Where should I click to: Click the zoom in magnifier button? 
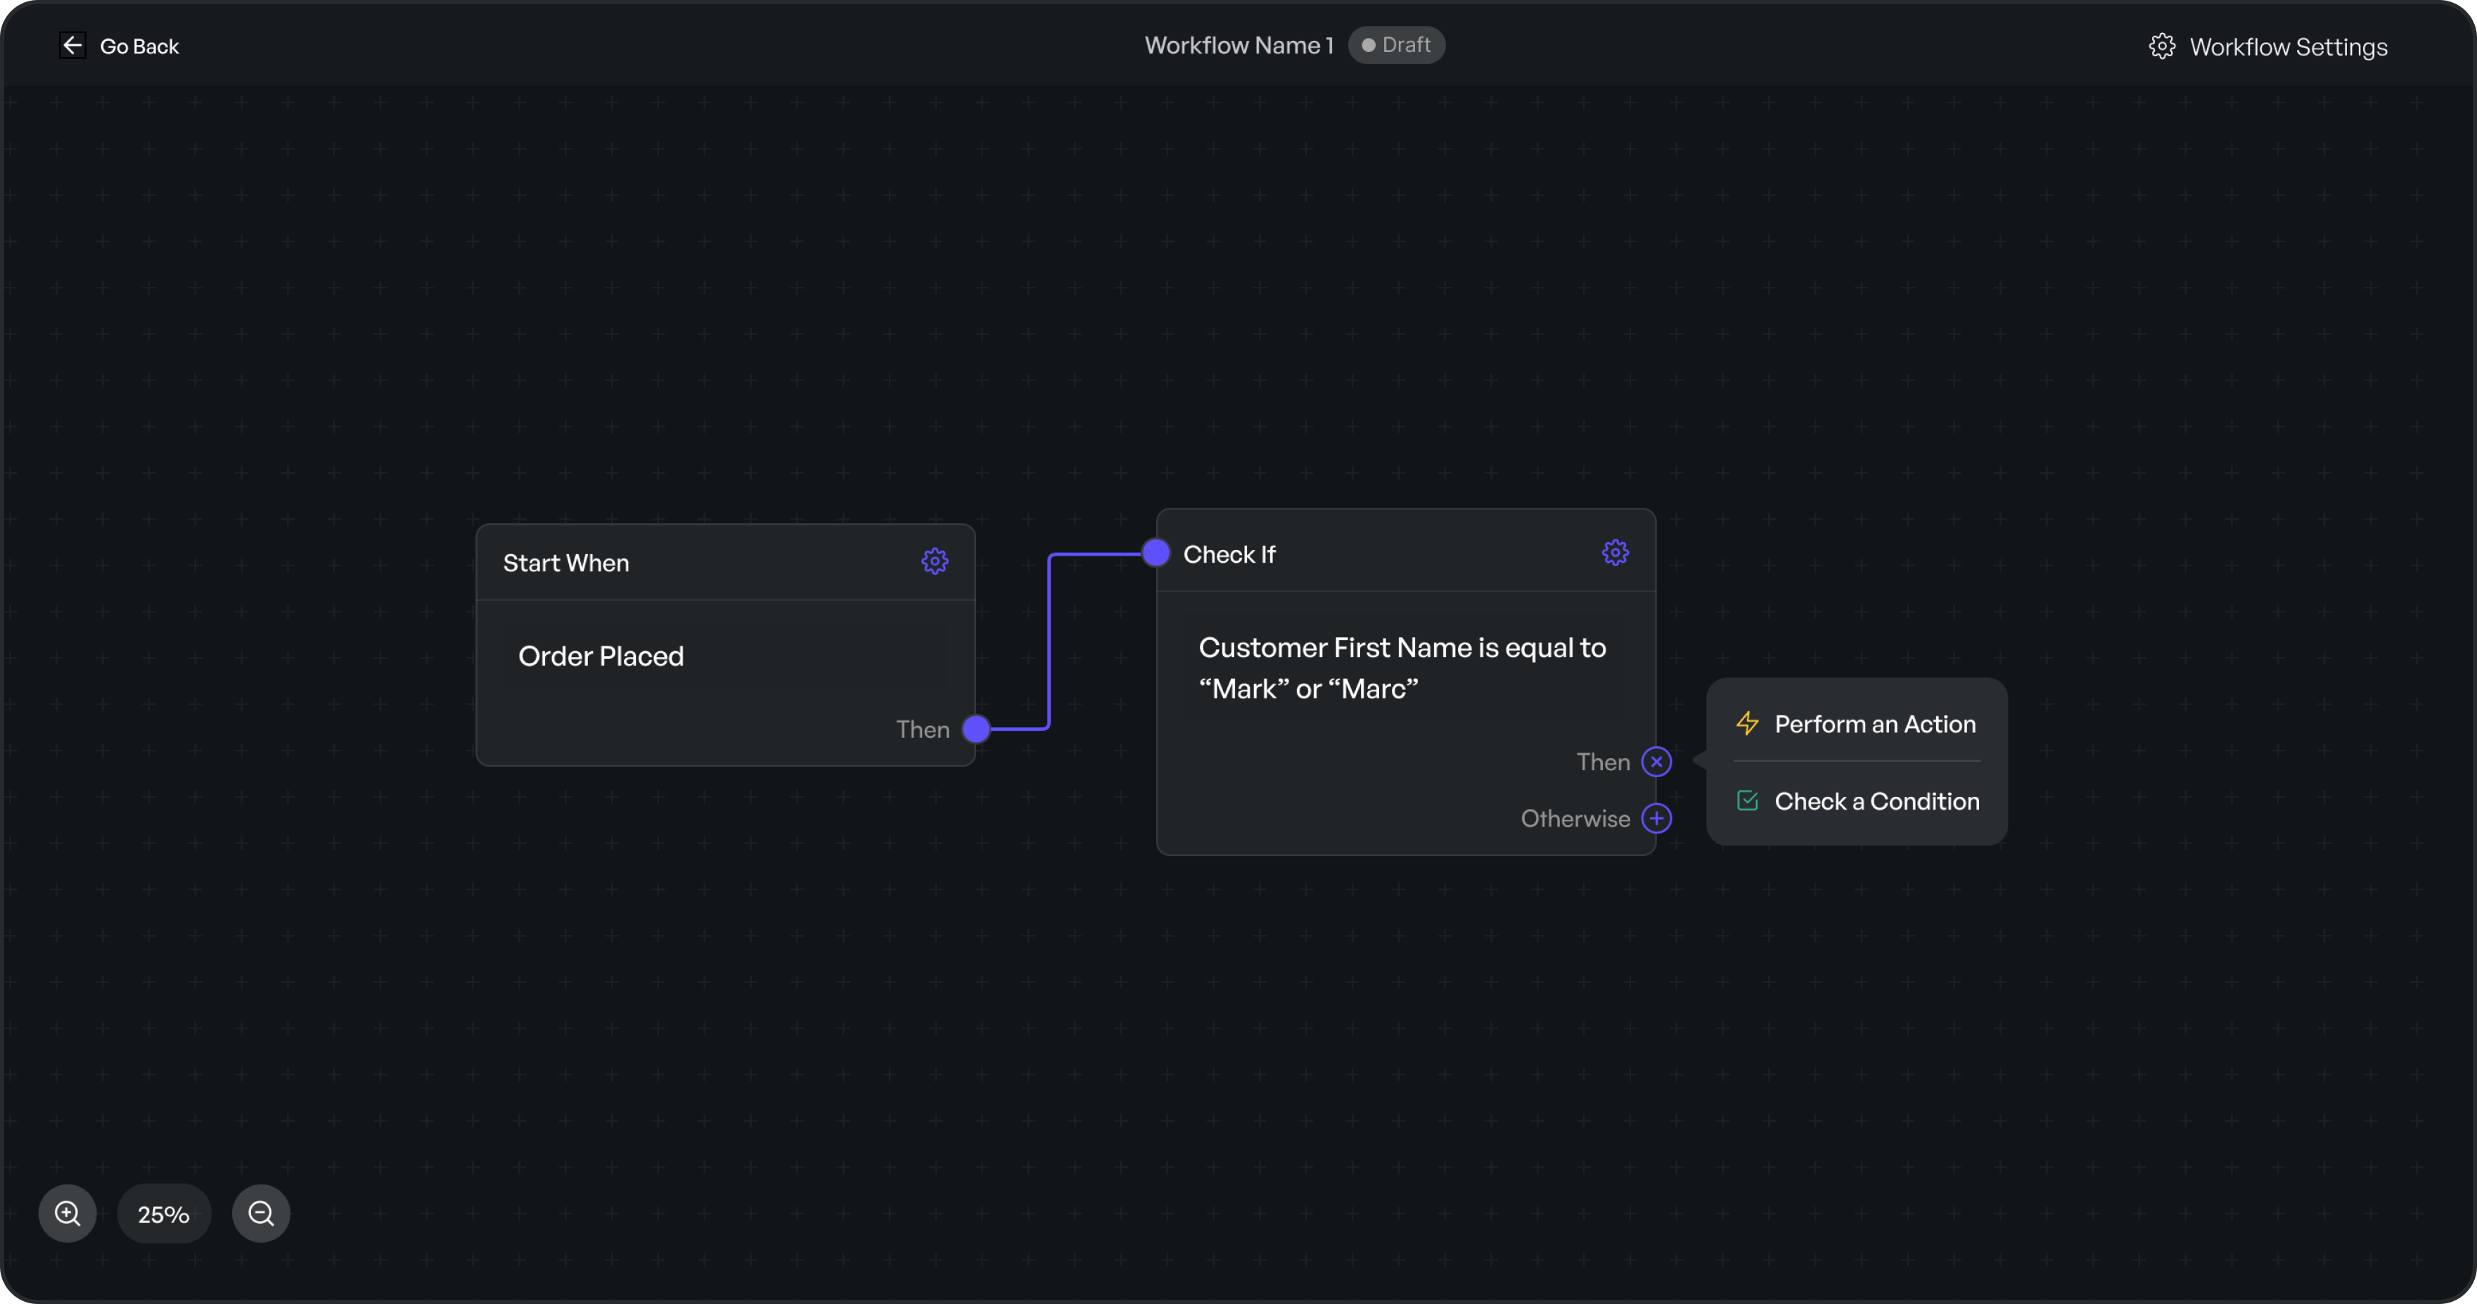pos(68,1213)
